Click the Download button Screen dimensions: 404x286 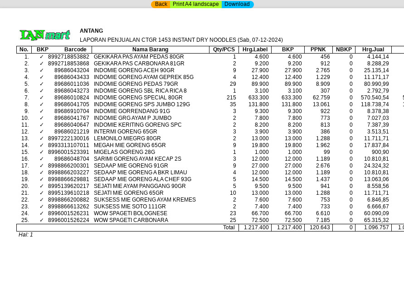click(x=237, y=5)
